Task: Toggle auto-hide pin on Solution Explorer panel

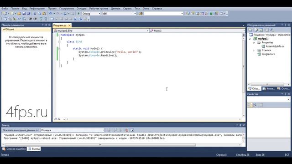Action: [285, 25]
